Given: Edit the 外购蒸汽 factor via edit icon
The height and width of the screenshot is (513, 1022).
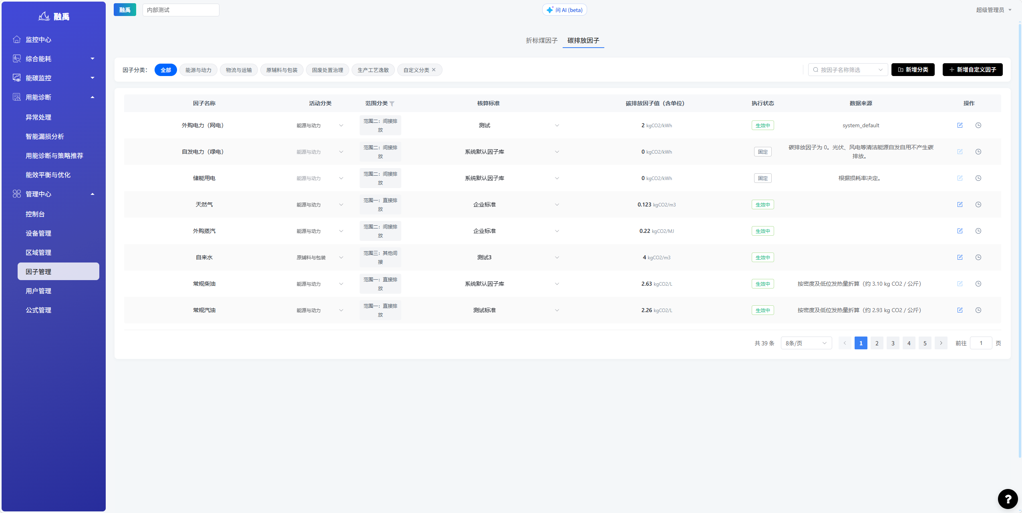Looking at the screenshot, I should [960, 231].
